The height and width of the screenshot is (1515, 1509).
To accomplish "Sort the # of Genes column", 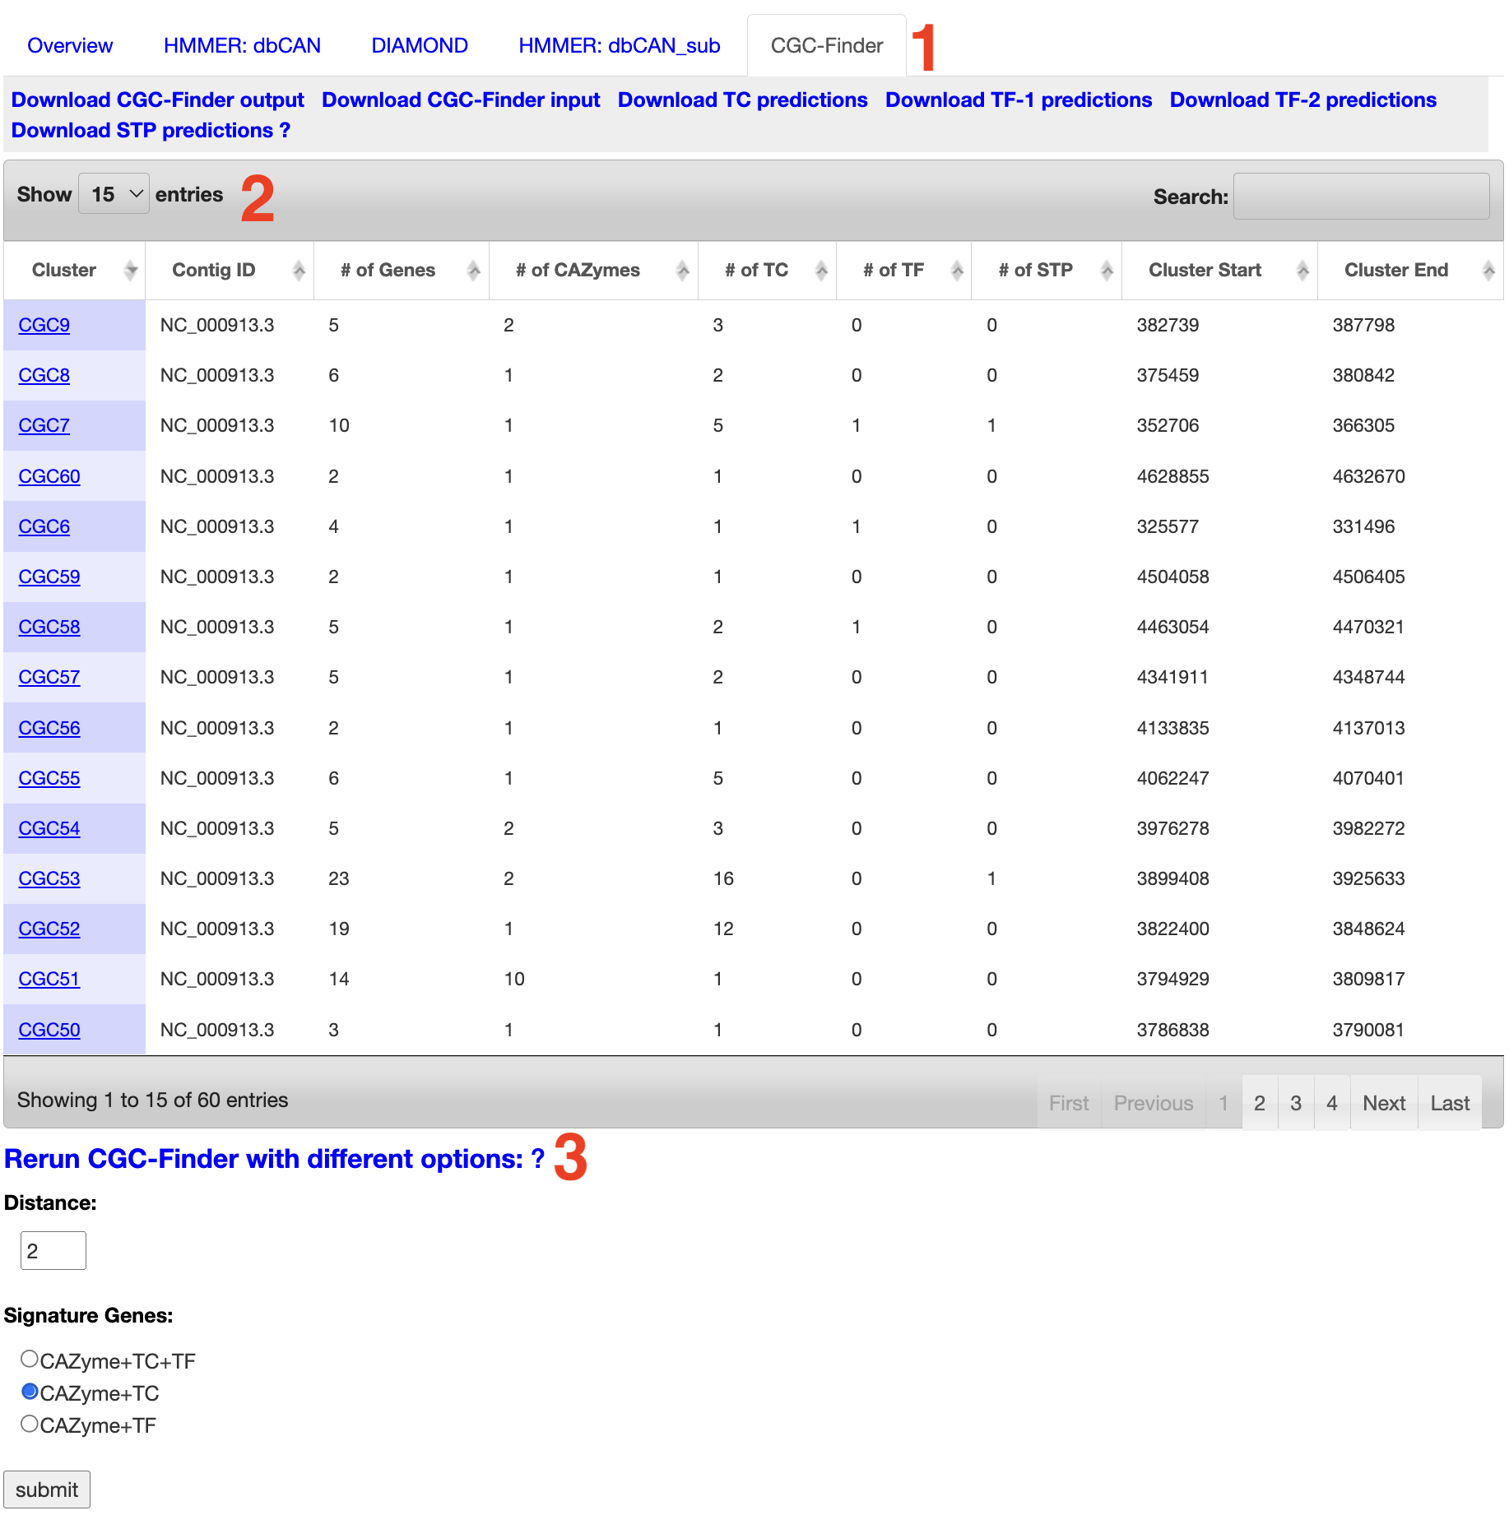I will pos(473,270).
